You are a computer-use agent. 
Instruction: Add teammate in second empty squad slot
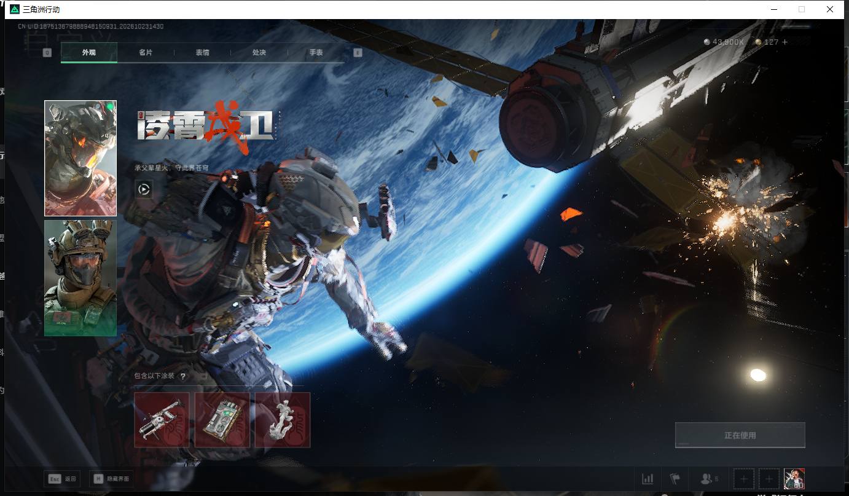pos(769,479)
